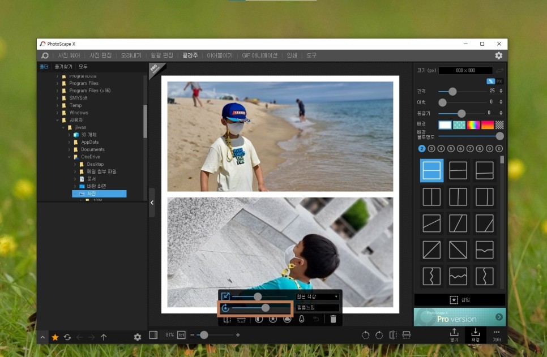Click the 삽입 insert button
Viewport: 547px width, 357px height.
tap(460, 300)
